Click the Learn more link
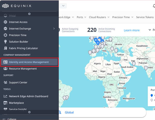The height and width of the screenshot is (120, 155). pos(131,30)
